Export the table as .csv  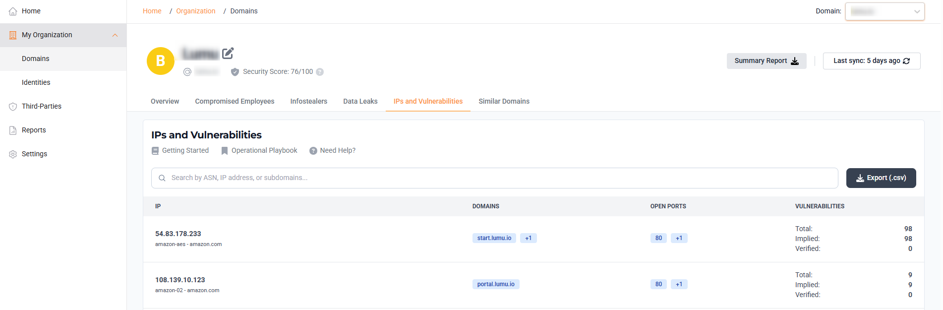(881, 178)
